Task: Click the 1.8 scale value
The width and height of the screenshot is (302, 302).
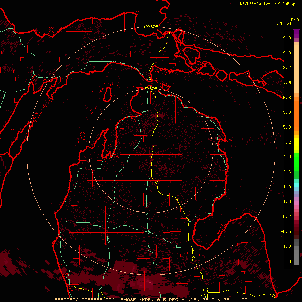Action: coord(287,187)
